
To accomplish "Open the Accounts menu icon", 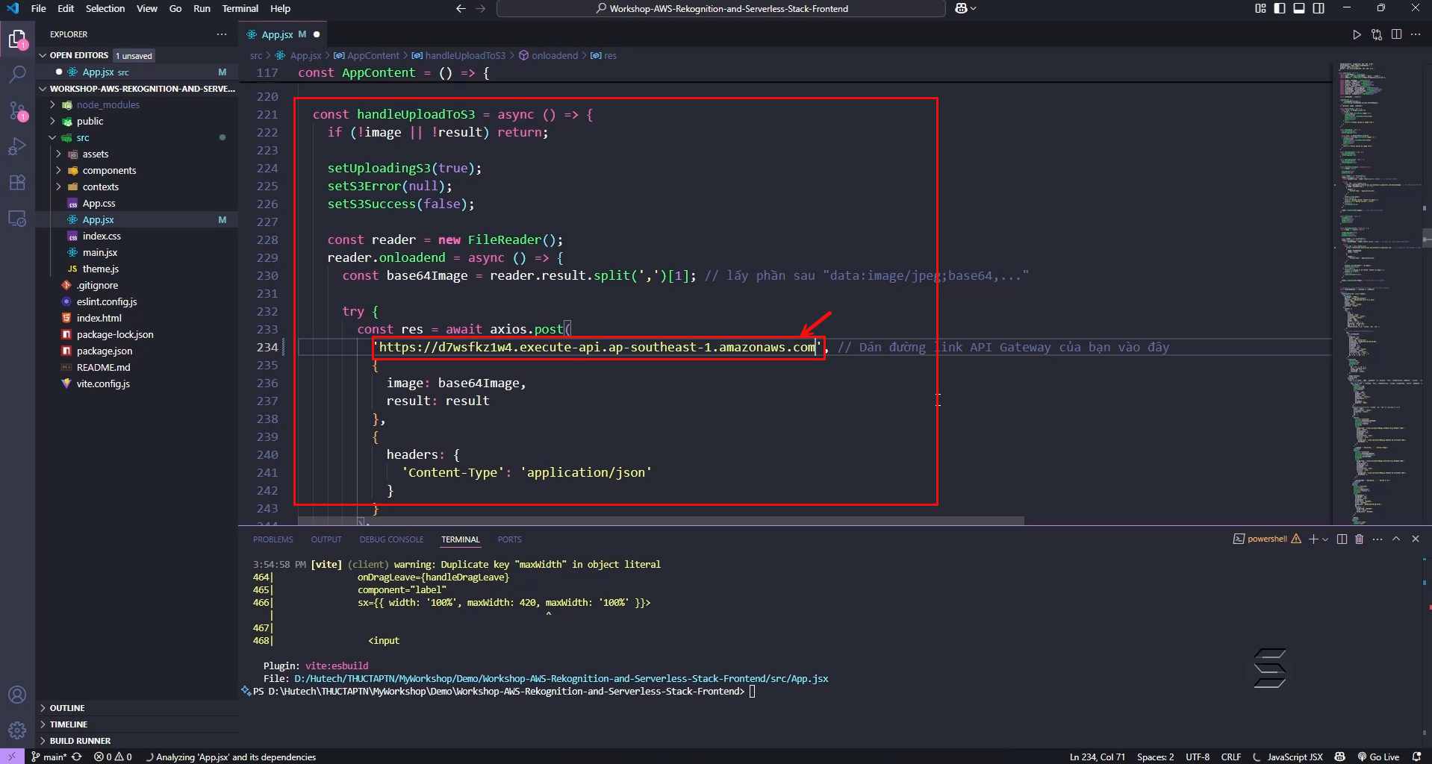I will click(x=17, y=695).
